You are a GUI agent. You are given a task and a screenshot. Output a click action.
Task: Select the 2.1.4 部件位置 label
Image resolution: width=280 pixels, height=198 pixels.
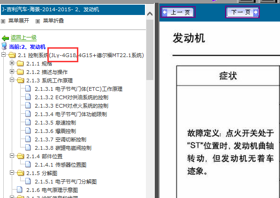click(x=45, y=156)
